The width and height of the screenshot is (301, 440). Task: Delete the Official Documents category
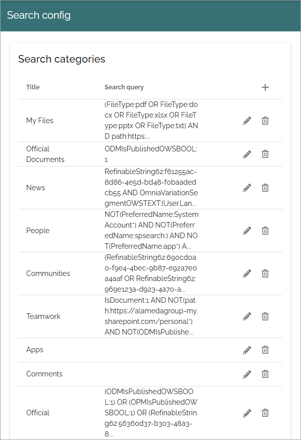pos(265,154)
